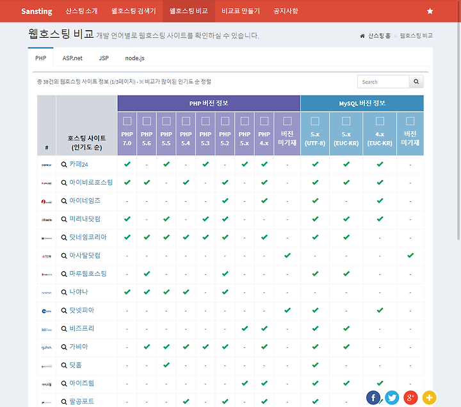Image resolution: width=461 pixels, height=407 pixels.
Task: Check the MySQL 5.x (EUC-KR) checkbox
Action: (x=346, y=121)
